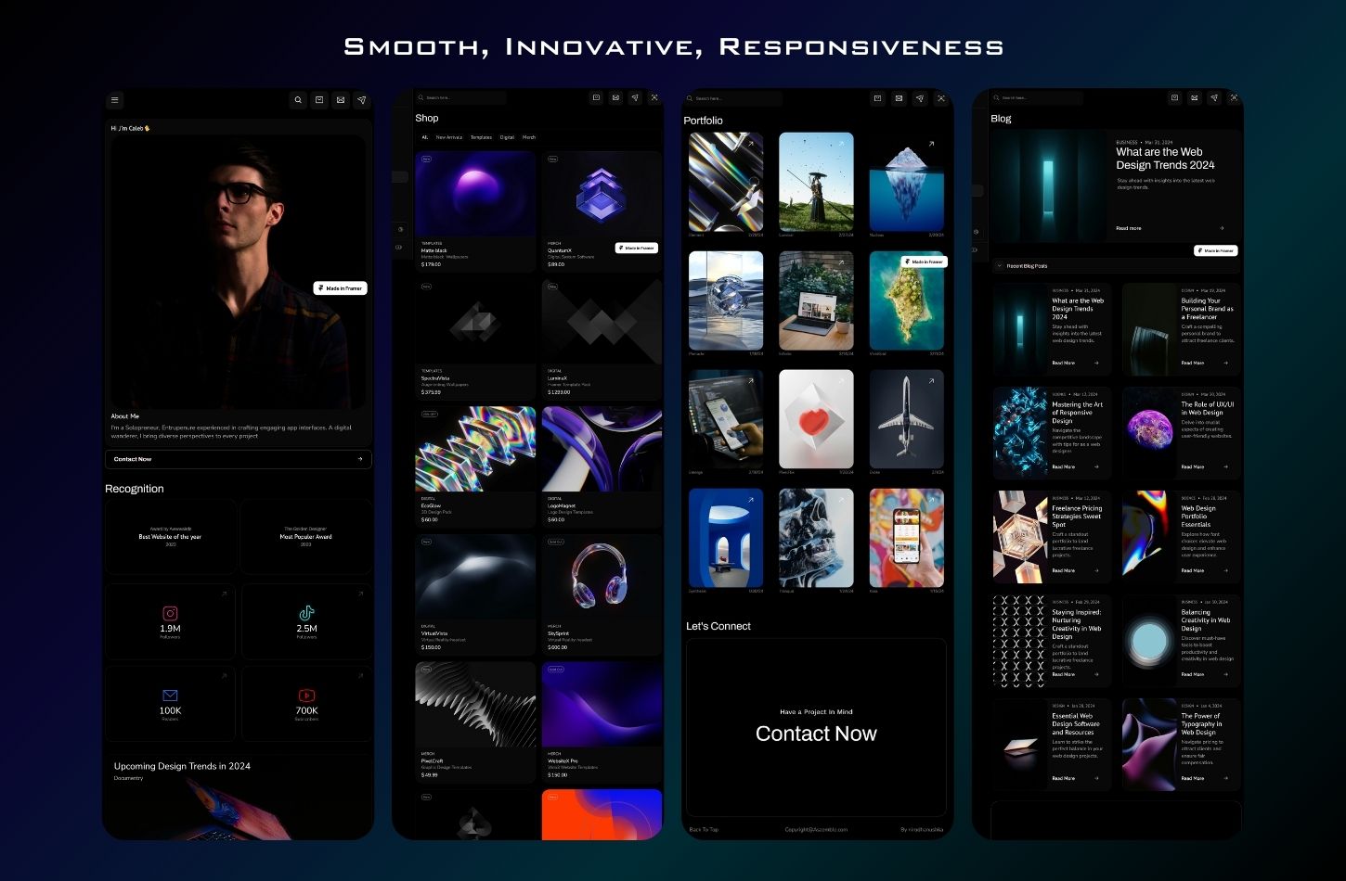This screenshot has height=881, width=1346.
Task: Select the All filter chip in the Shop list
Action: pos(423,137)
